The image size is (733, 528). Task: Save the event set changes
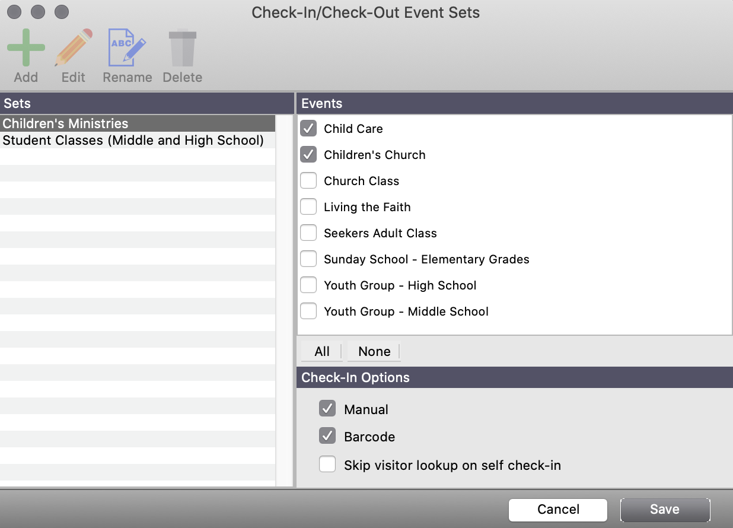(x=665, y=509)
